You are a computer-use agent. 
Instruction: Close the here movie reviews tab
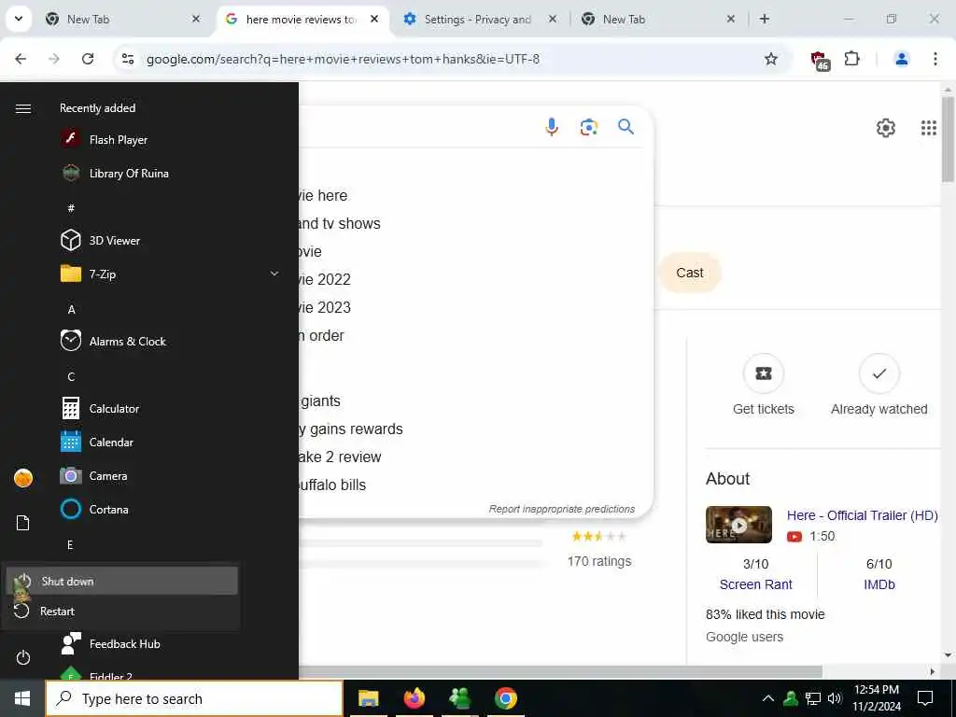click(x=374, y=19)
